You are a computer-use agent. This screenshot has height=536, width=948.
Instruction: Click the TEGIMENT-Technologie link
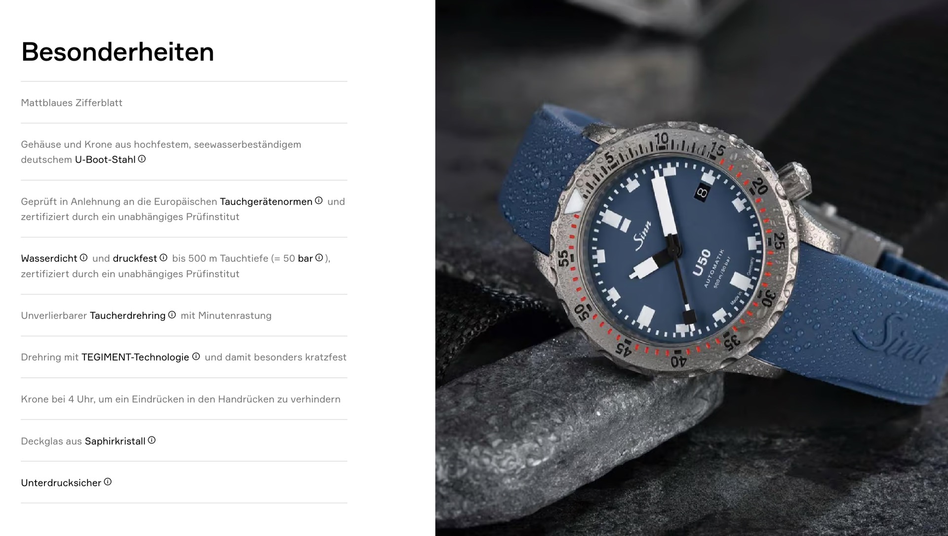pyautogui.click(x=135, y=357)
